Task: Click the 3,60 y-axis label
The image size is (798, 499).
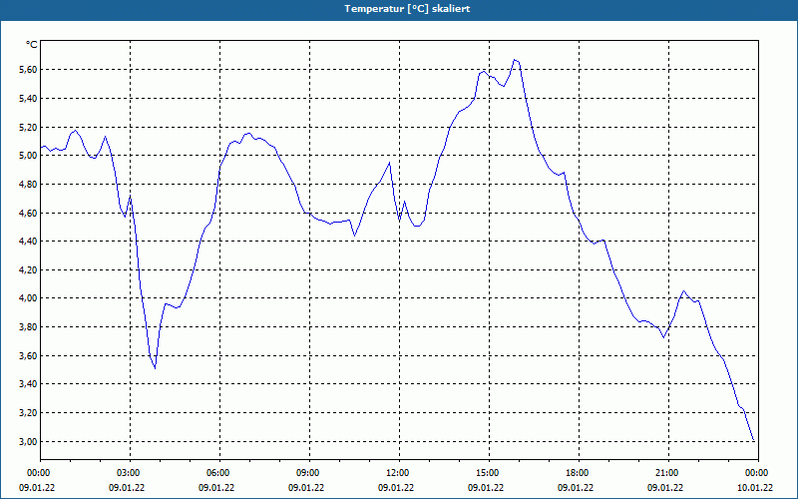Action: tap(28, 355)
